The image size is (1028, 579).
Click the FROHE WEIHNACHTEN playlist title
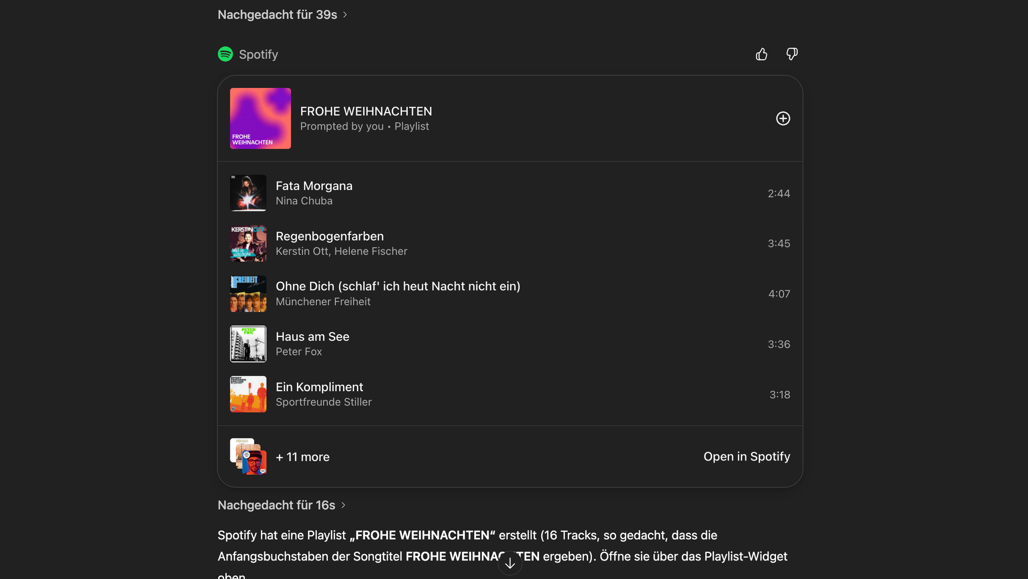tap(366, 111)
